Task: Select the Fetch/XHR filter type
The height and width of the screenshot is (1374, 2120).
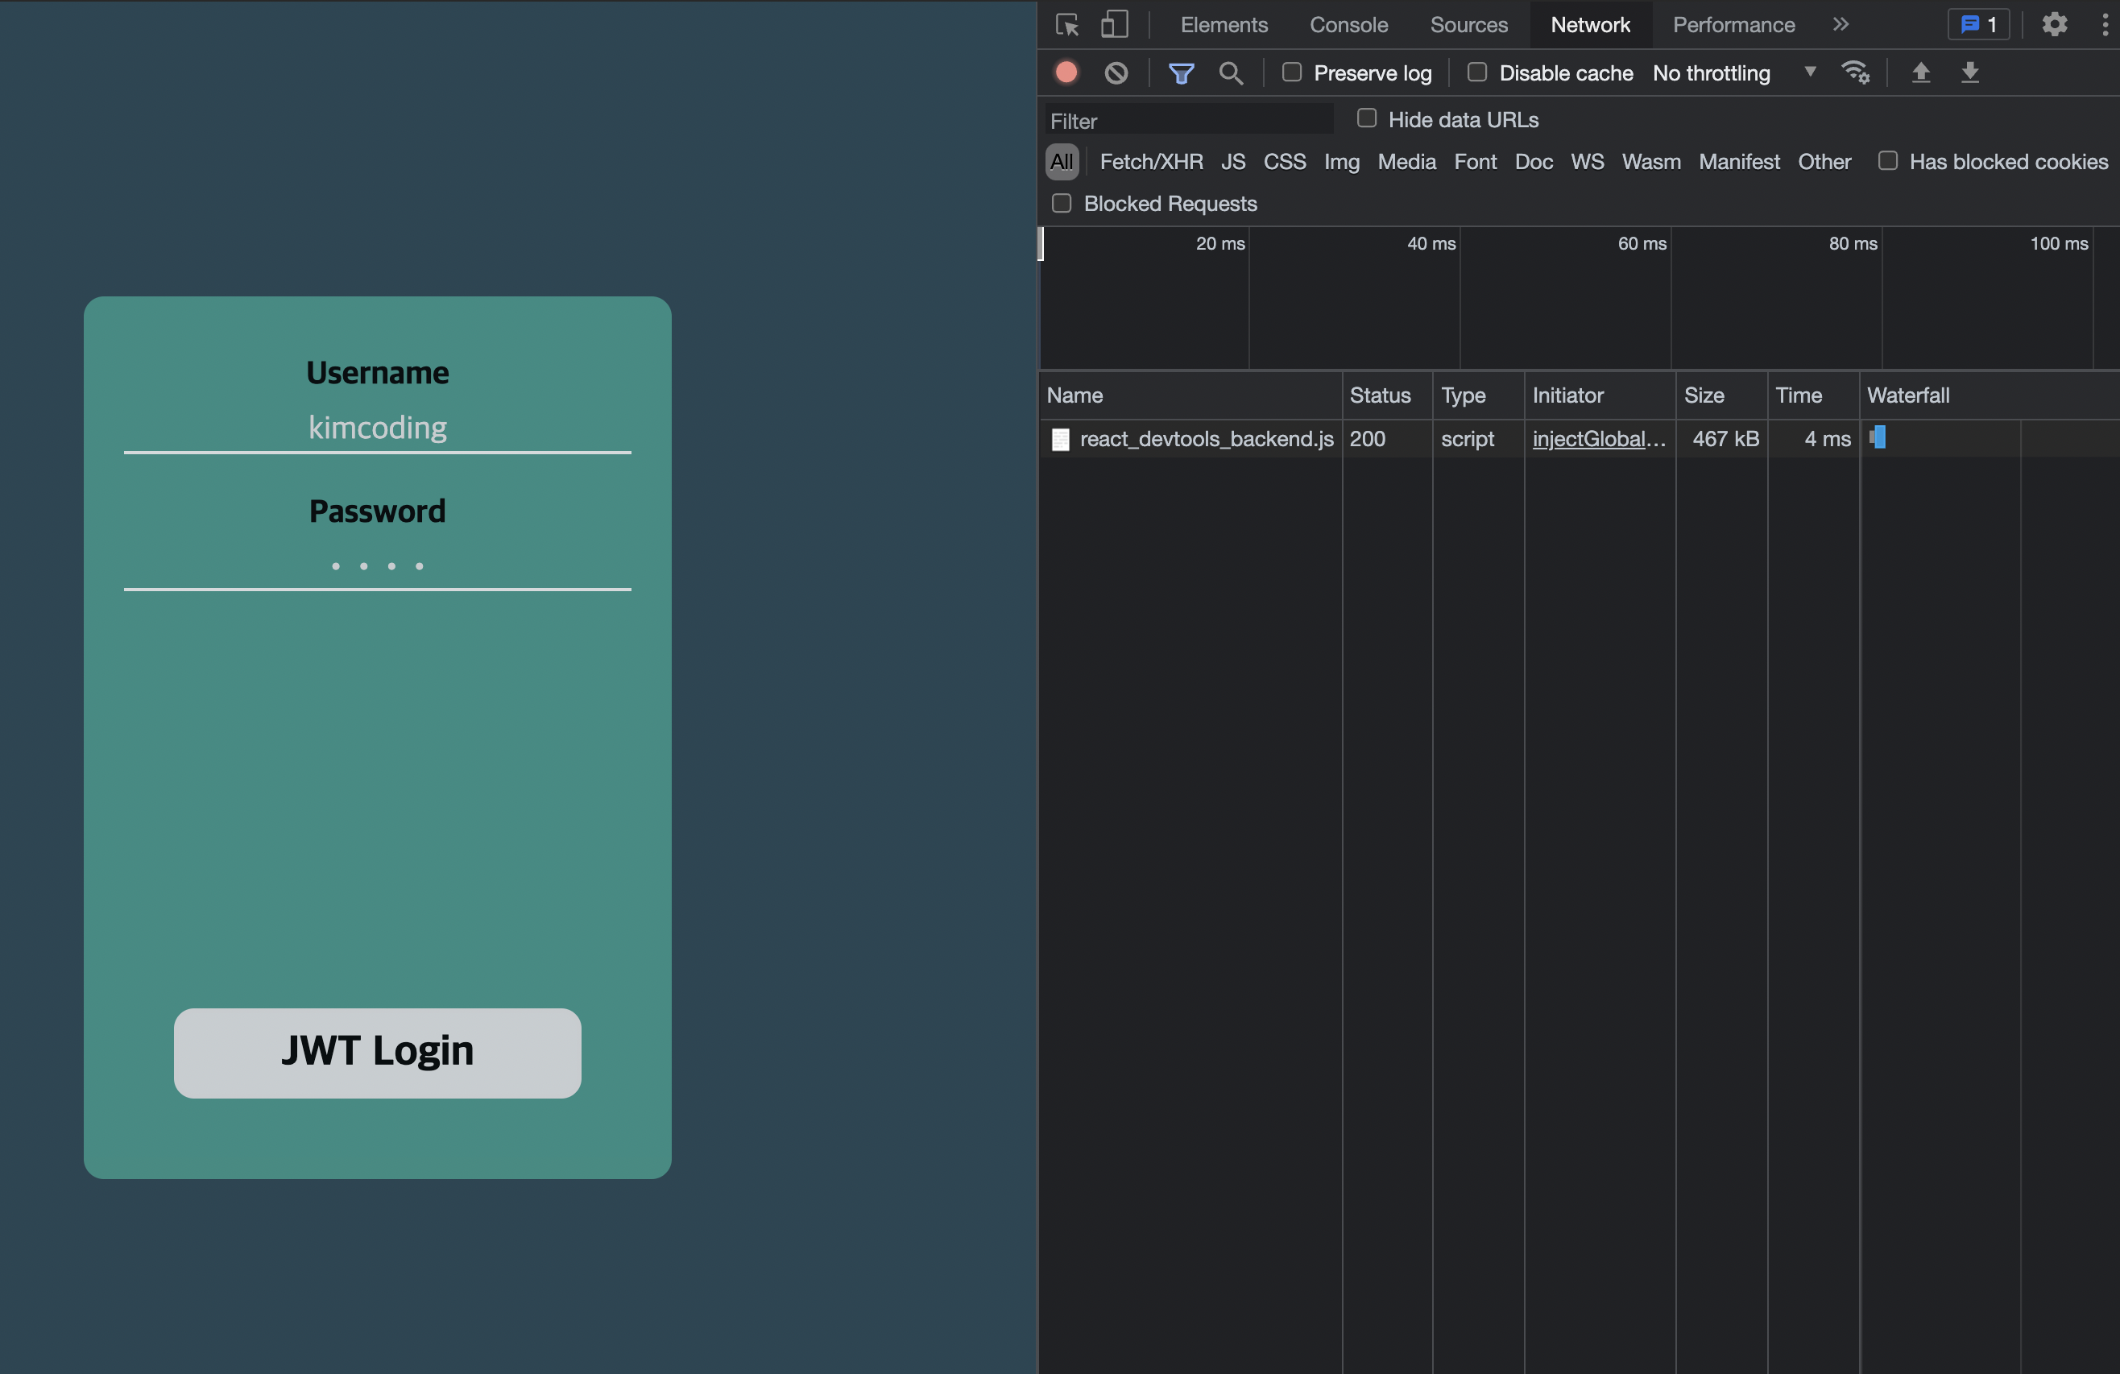Action: click(x=1151, y=161)
